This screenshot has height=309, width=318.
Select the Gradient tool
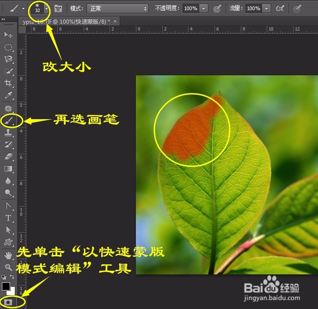pos(8,169)
